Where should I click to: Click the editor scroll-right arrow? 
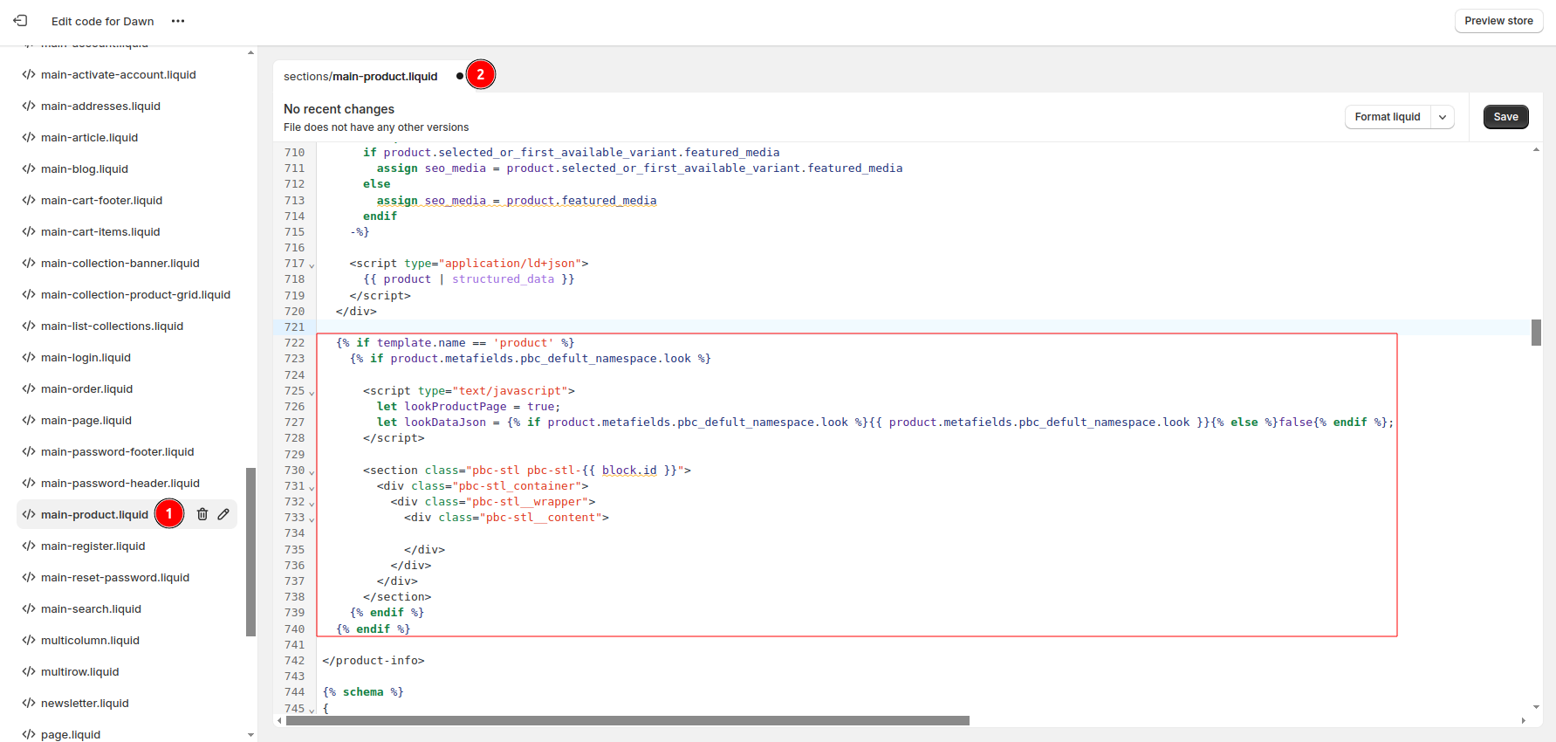pyautogui.click(x=1524, y=721)
